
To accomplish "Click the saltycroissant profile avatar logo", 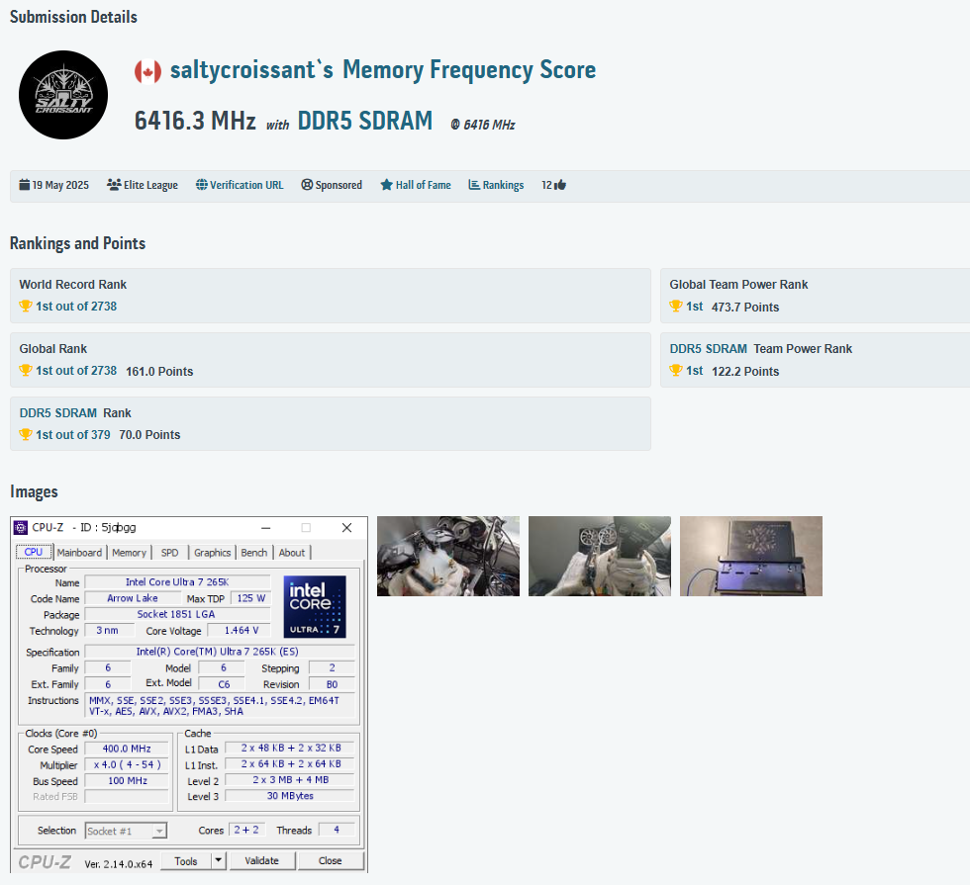I will coord(63,95).
